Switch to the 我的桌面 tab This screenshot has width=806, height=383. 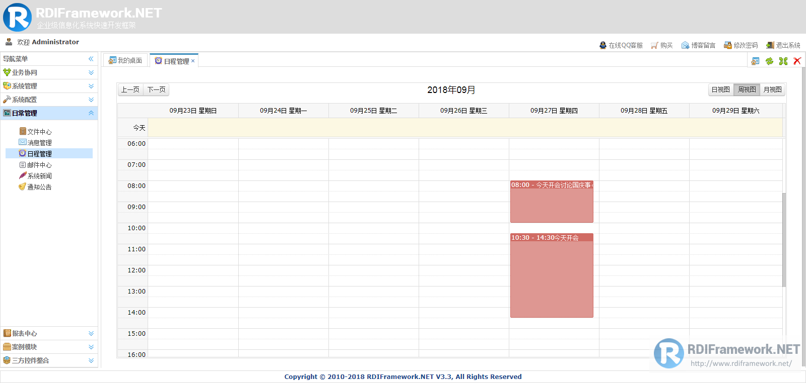pos(125,60)
